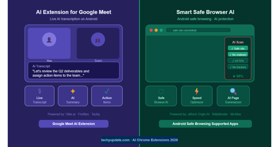Click the Fireflies name in Powered by line
Image resolution: width=279 pixels, height=147 pixels.
point(83,114)
